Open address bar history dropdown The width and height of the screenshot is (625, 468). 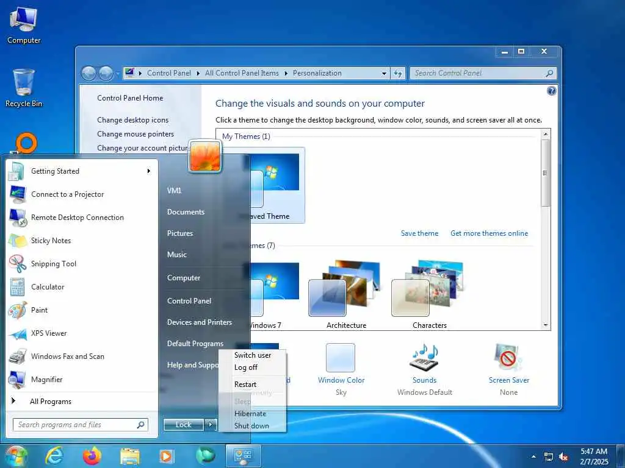pos(384,74)
